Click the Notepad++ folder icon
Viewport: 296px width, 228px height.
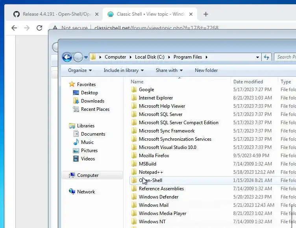click(134, 172)
